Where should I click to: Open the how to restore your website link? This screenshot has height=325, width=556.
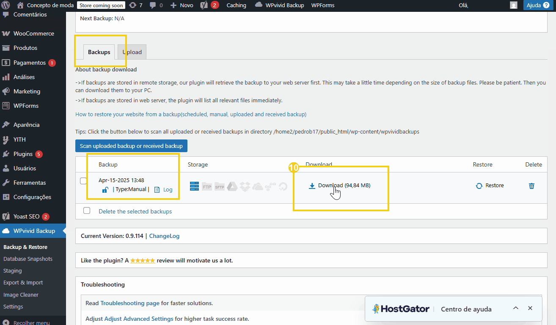click(x=191, y=114)
